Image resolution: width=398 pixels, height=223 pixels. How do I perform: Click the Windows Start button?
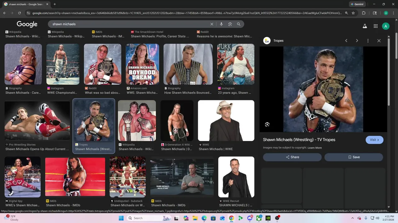pyautogui.click(x=121, y=218)
